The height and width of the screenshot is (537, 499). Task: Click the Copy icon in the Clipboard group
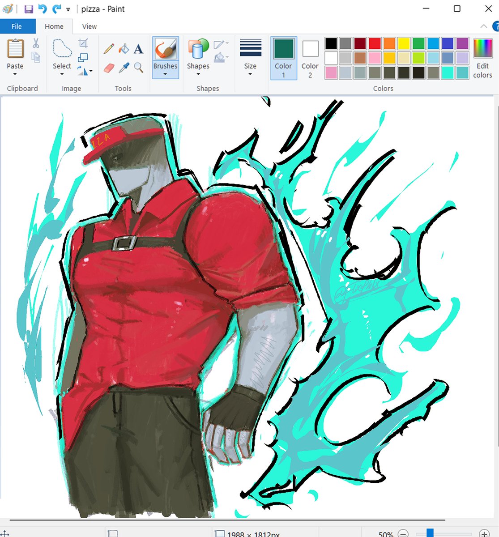pos(36,57)
